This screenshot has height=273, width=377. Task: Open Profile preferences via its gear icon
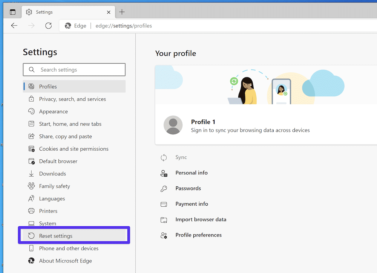point(164,235)
